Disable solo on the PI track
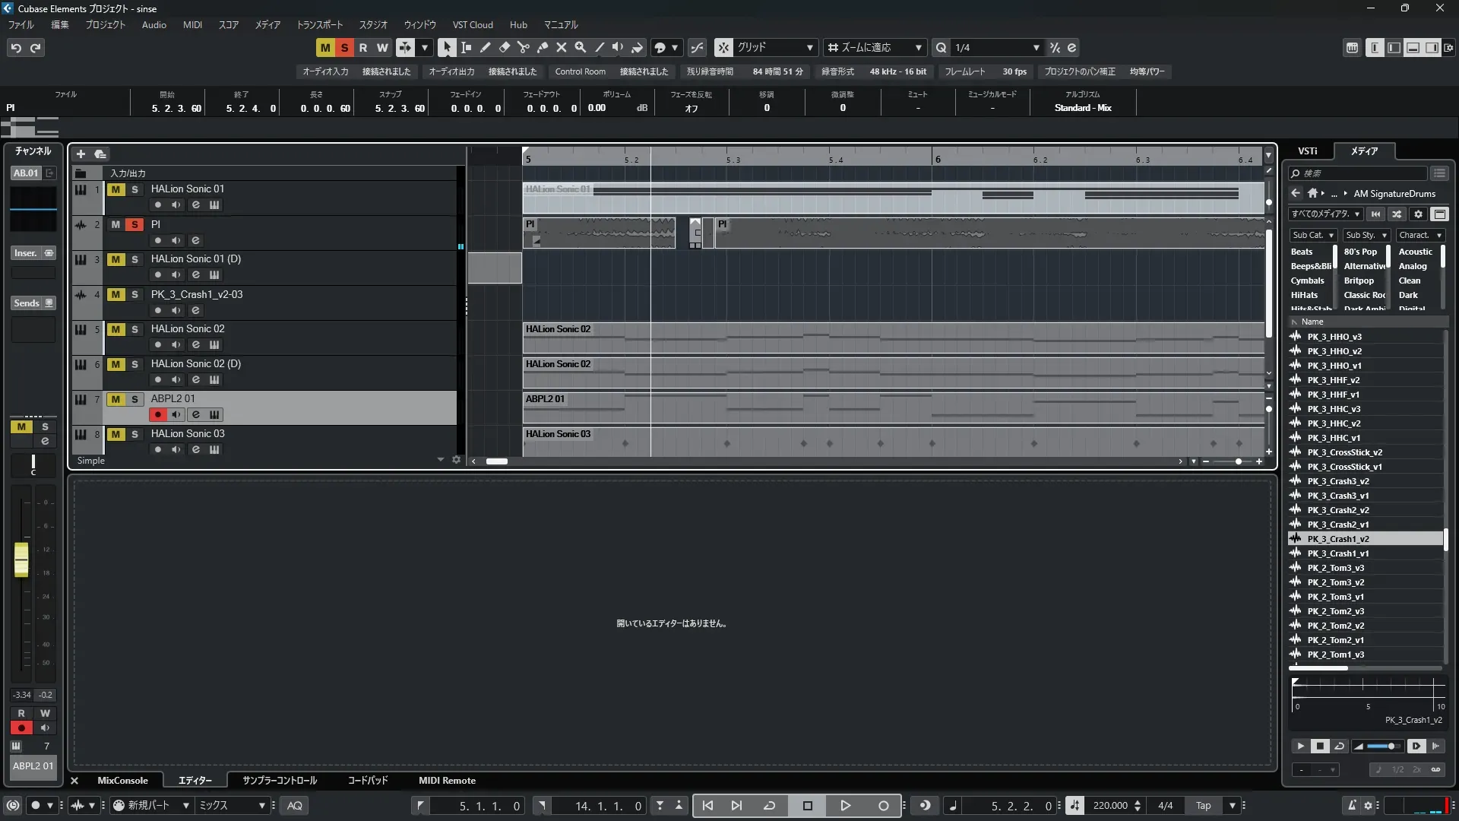The width and height of the screenshot is (1459, 821). pos(135,224)
